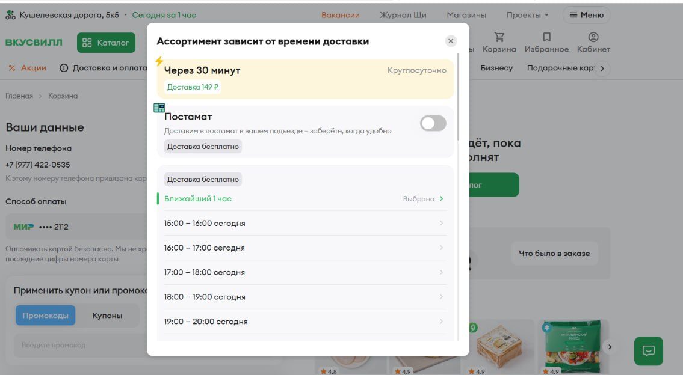Click the courier bike address icon

coord(11,15)
